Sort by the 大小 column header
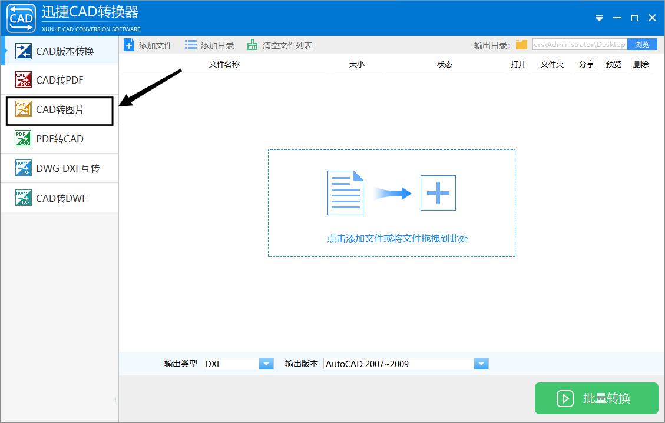The width and height of the screenshot is (665, 423). (357, 64)
